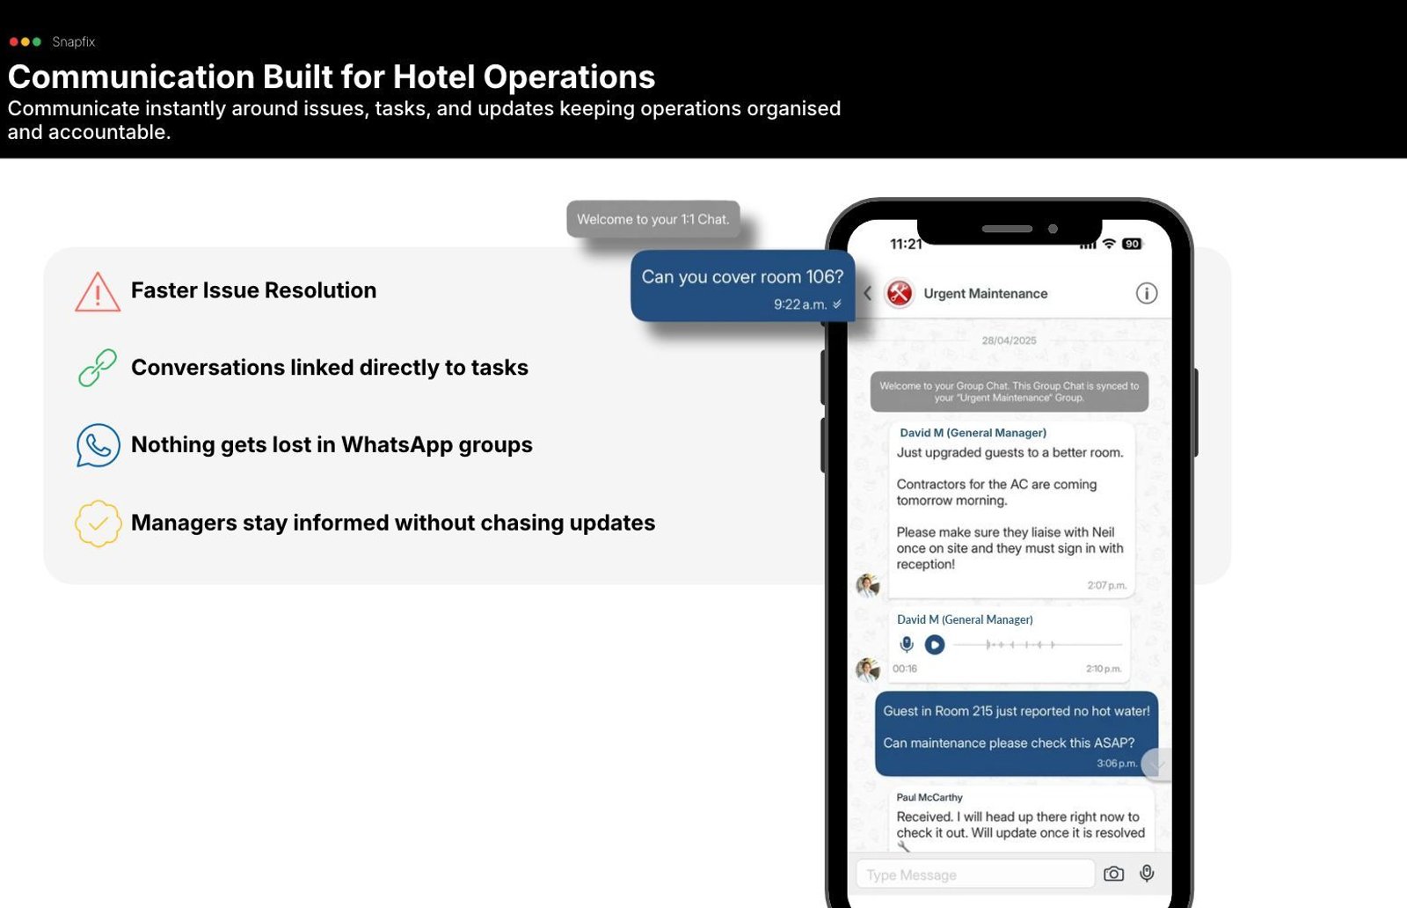
Task: Click the phone battery indicator showing 90
Action: (1132, 244)
